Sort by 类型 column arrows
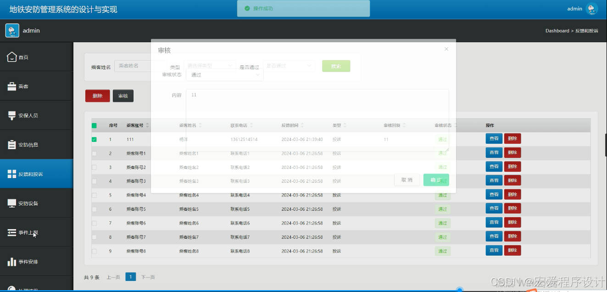 click(x=345, y=125)
